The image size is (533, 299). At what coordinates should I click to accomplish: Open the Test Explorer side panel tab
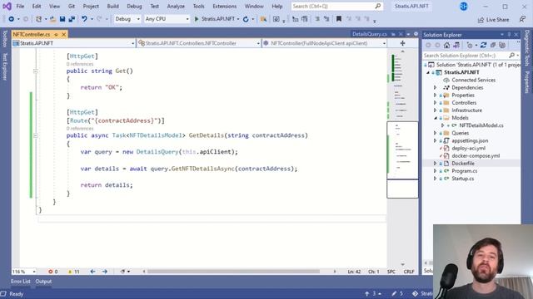(x=5, y=66)
